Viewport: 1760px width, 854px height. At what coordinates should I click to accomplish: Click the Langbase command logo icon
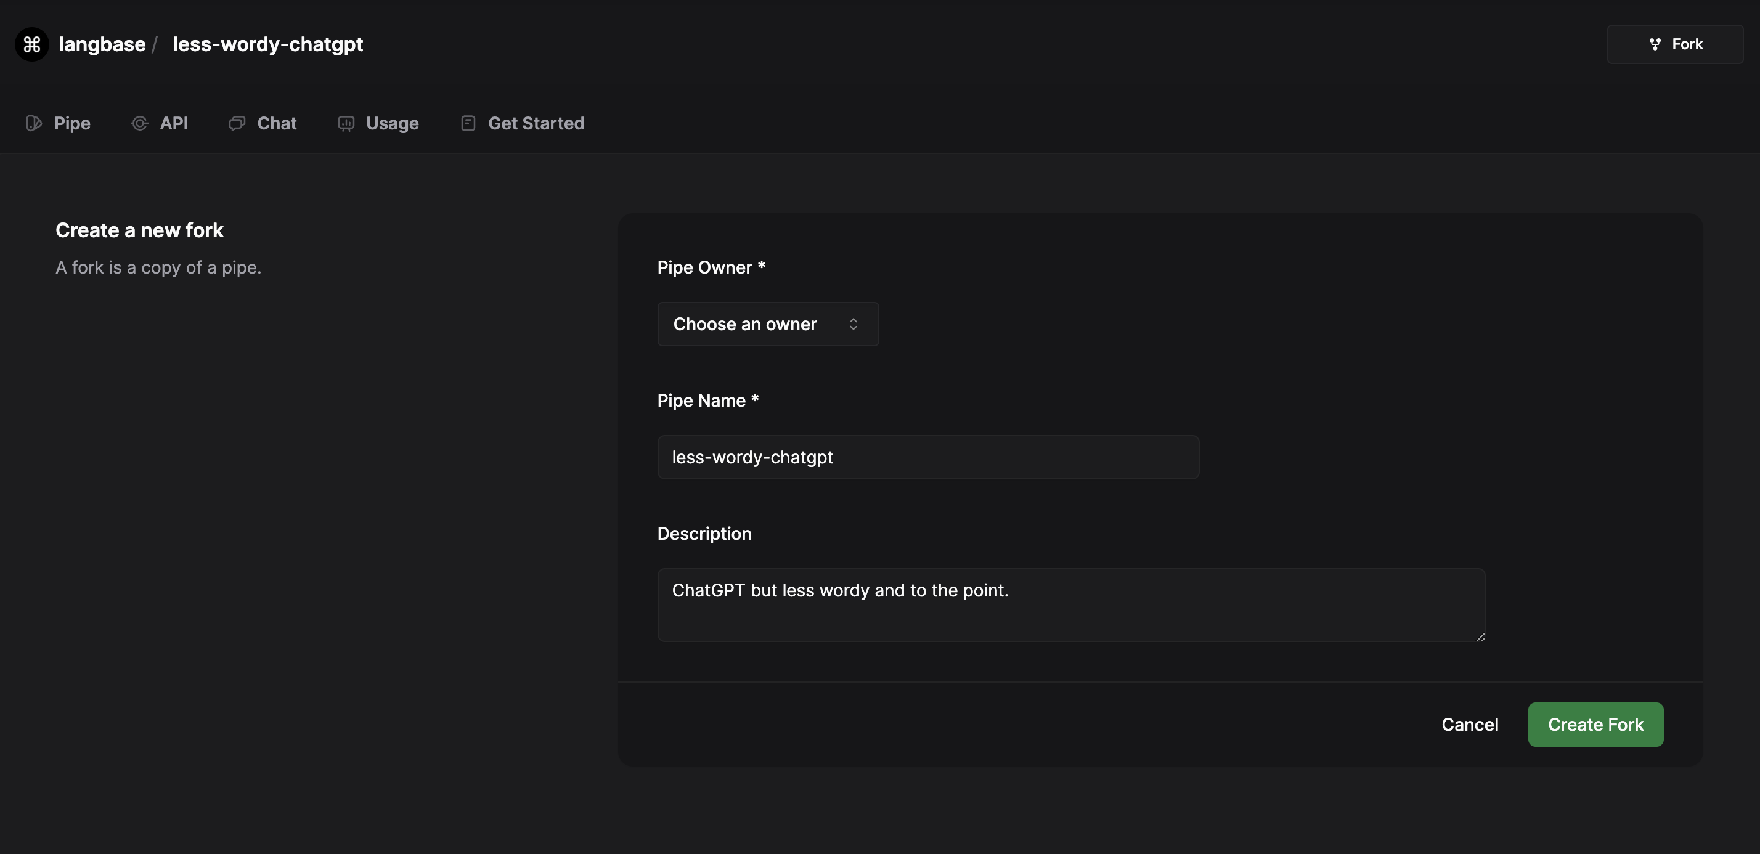click(x=31, y=44)
